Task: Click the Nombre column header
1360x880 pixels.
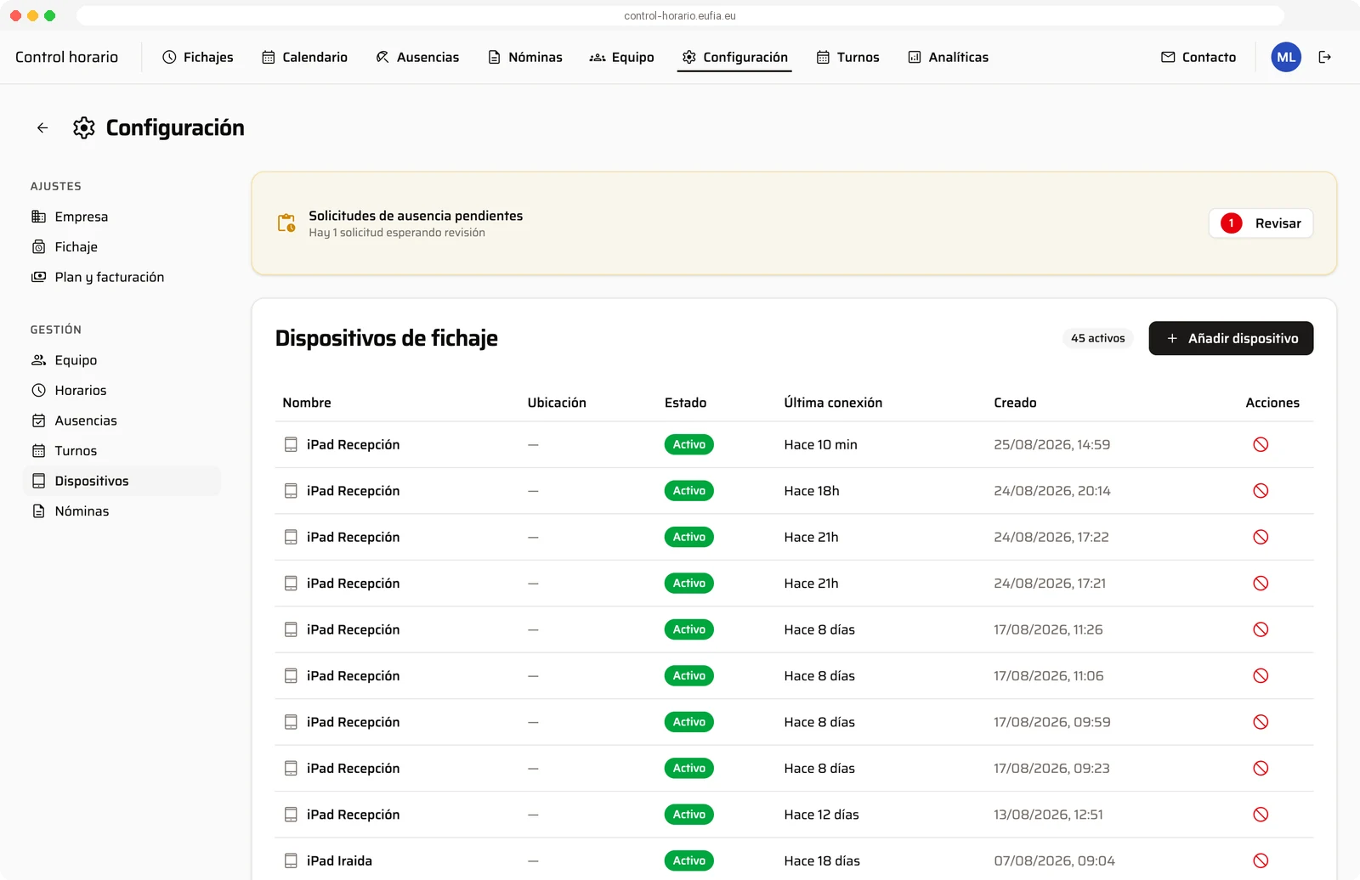Action: tap(307, 403)
